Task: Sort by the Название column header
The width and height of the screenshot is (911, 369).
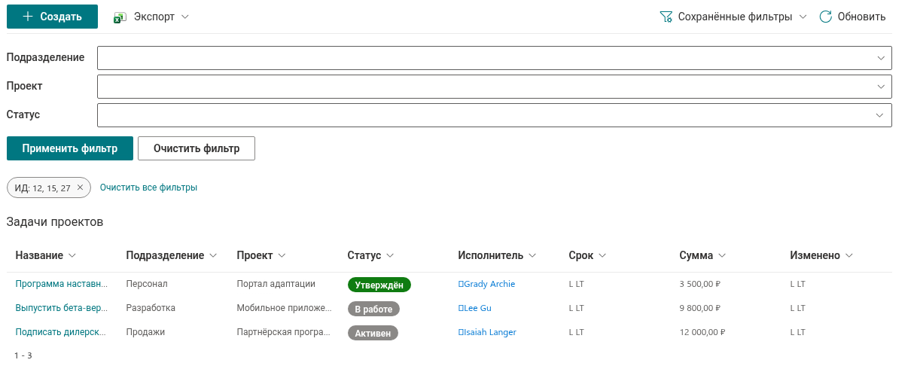Action: click(x=45, y=255)
